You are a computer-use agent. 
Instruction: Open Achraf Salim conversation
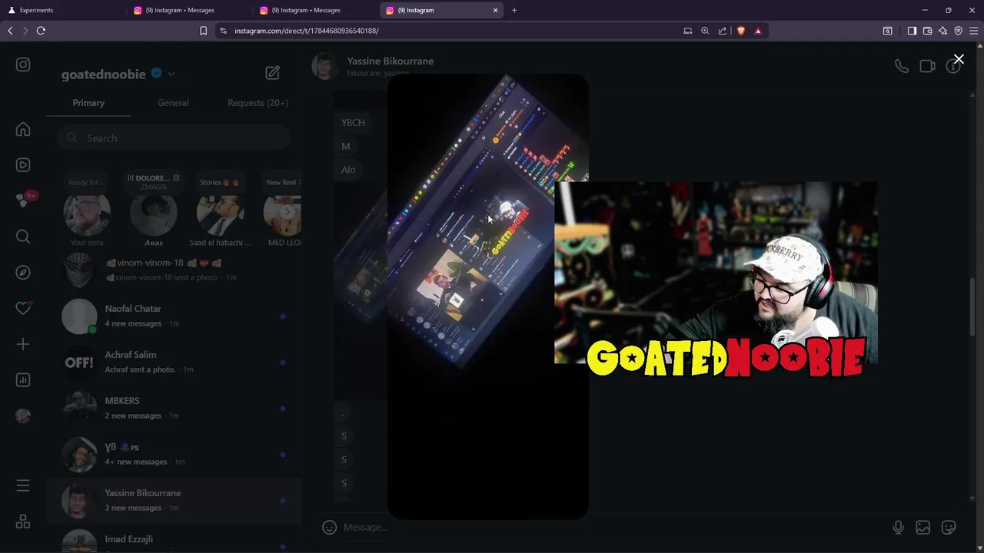pyautogui.click(x=173, y=362)
